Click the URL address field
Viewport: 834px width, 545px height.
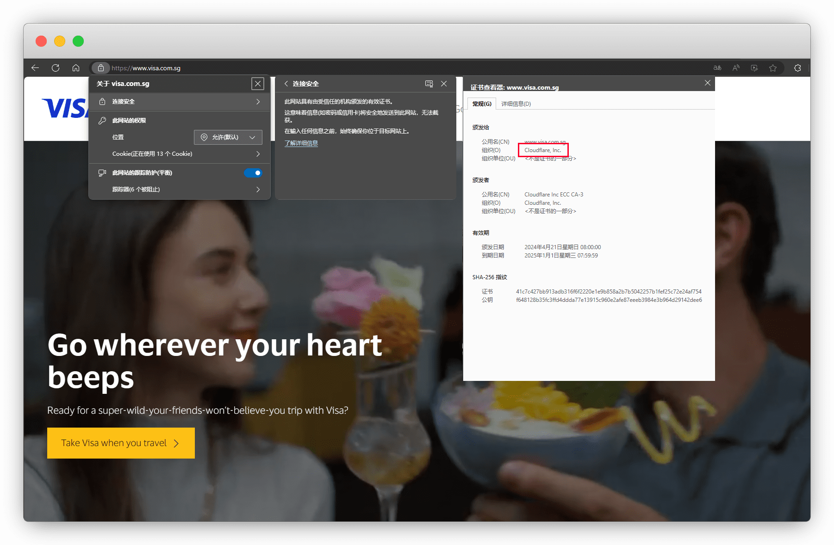[370, 68]
